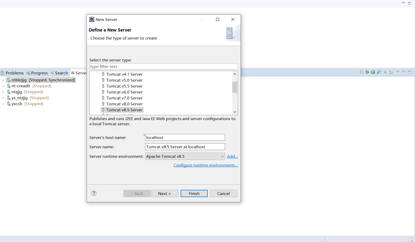The width and height of the screenshot is (415, 242).
Task: Switch to the Progress tab
Action: (x=37, y=73)
